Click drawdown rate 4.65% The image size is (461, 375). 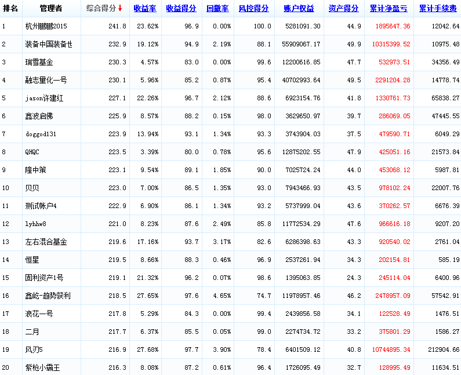pos(222,296)
